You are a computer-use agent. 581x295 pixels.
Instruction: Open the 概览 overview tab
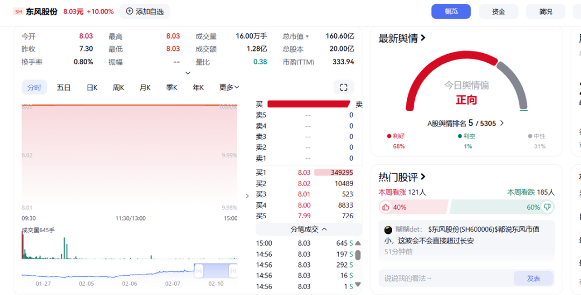(451, 11)
